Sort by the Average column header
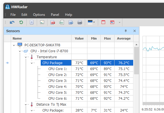 point(124,38)
